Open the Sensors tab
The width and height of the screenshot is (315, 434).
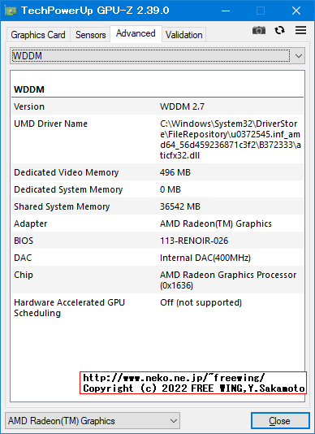point(90,35)
